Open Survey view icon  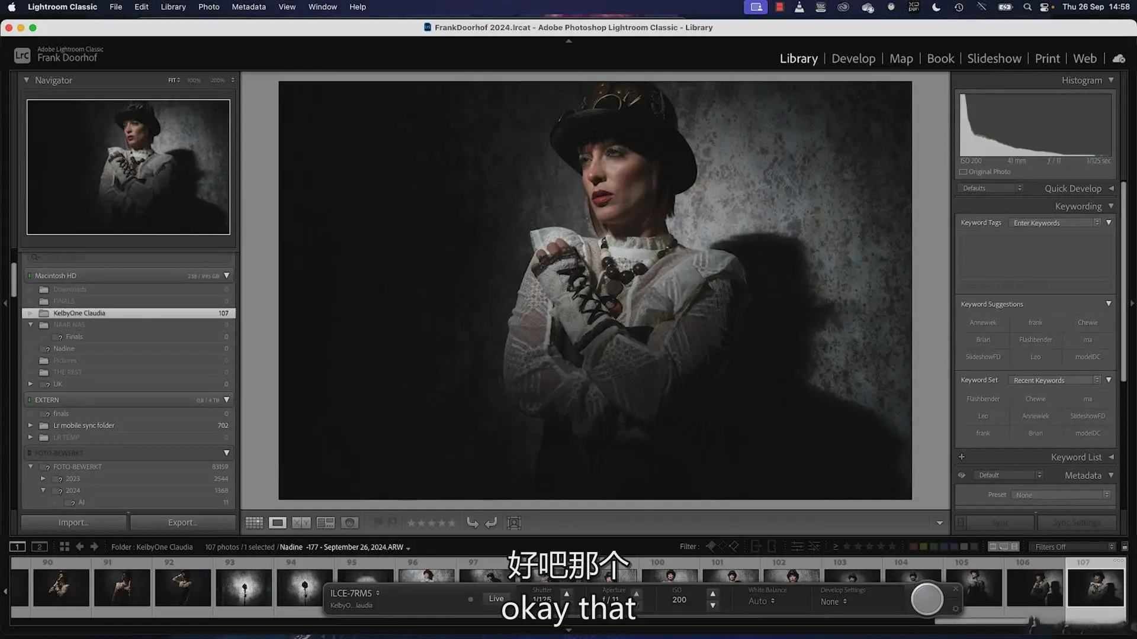pos(326,522)
